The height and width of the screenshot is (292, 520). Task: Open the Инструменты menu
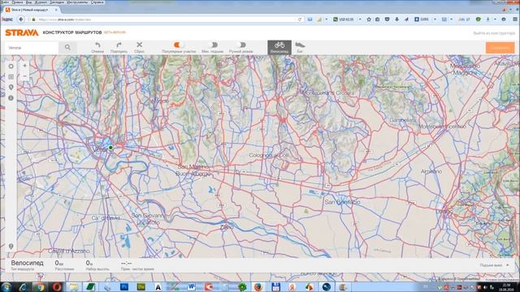point(77,2)
